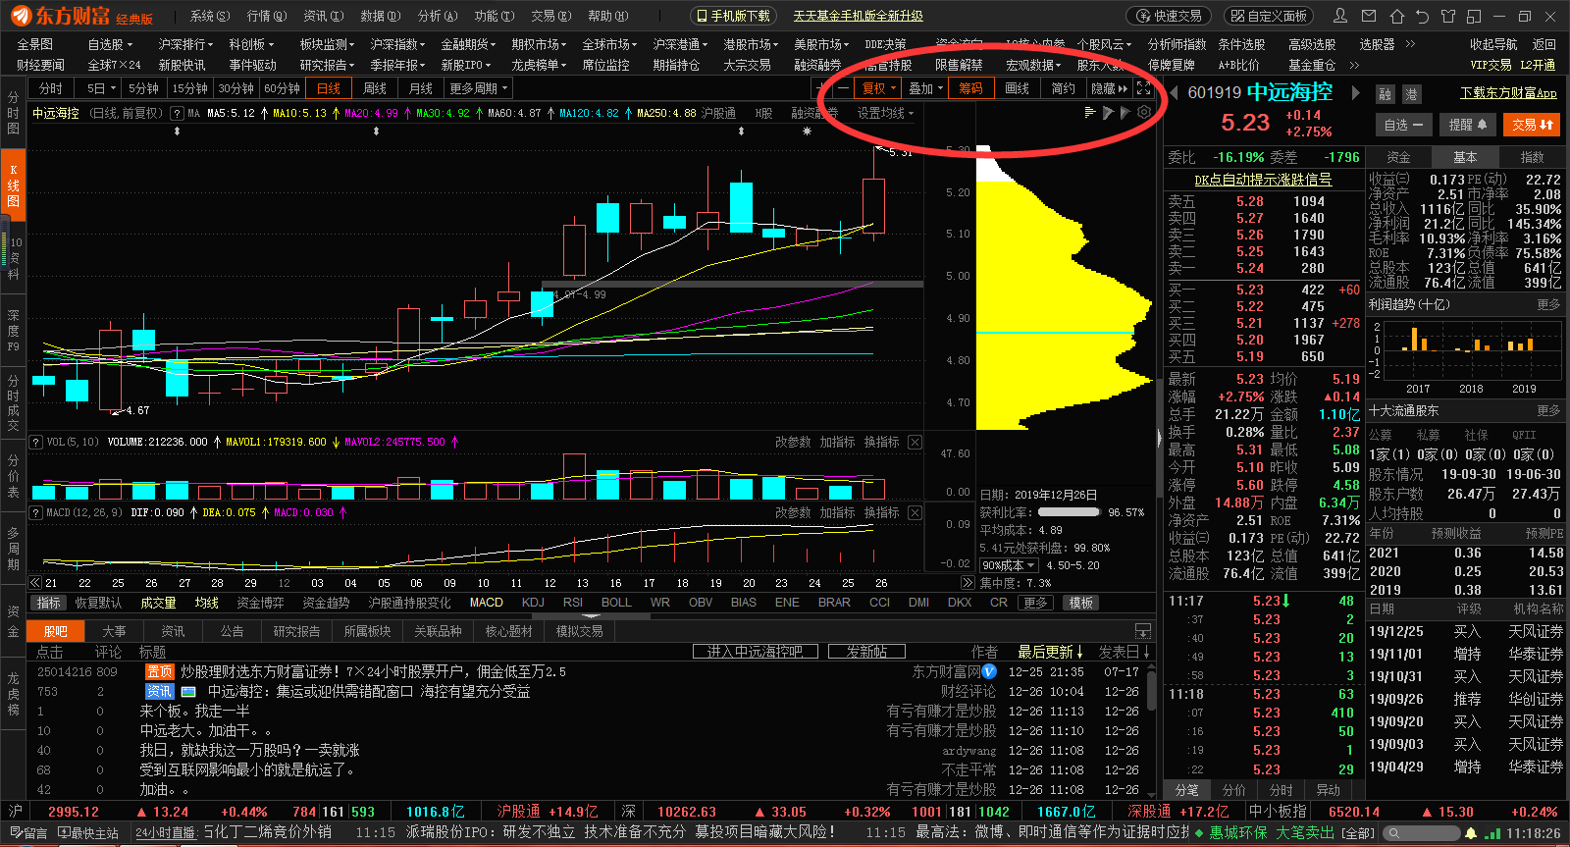This screenshot has width=1570, height=847.
Task: Click the yellow list bars icon above chart
Action: tap(1090, 113)
